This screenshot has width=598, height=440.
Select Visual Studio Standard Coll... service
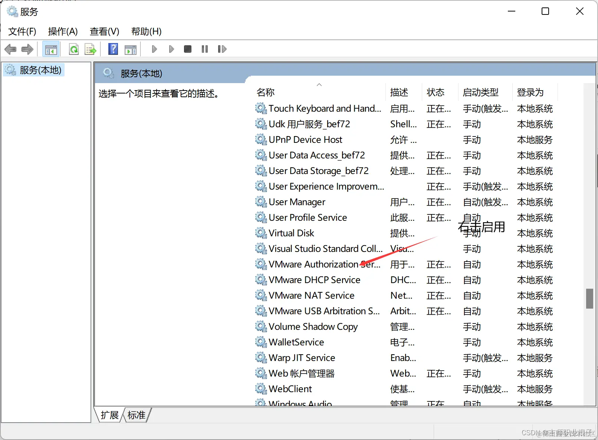[x=326, y=249]
